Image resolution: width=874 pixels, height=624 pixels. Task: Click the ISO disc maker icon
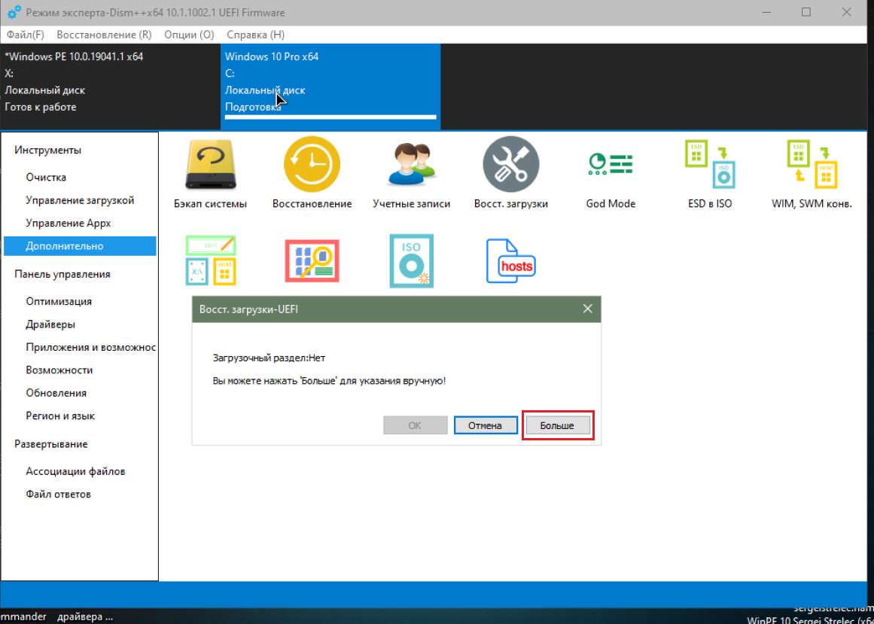click(411, 260)
